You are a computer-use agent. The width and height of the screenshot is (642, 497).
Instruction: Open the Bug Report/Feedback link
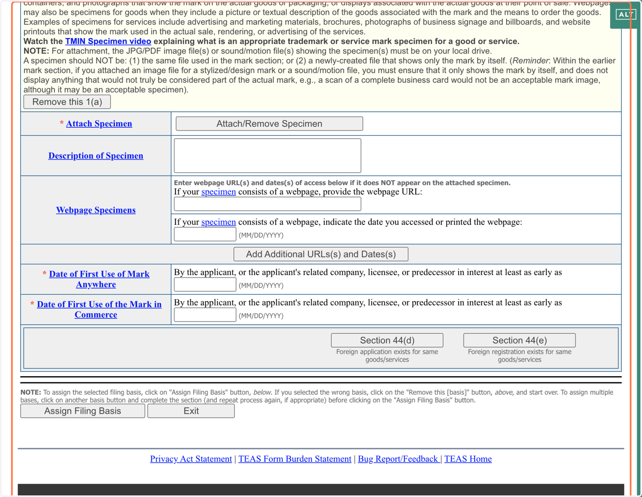(x=399, y=459)
